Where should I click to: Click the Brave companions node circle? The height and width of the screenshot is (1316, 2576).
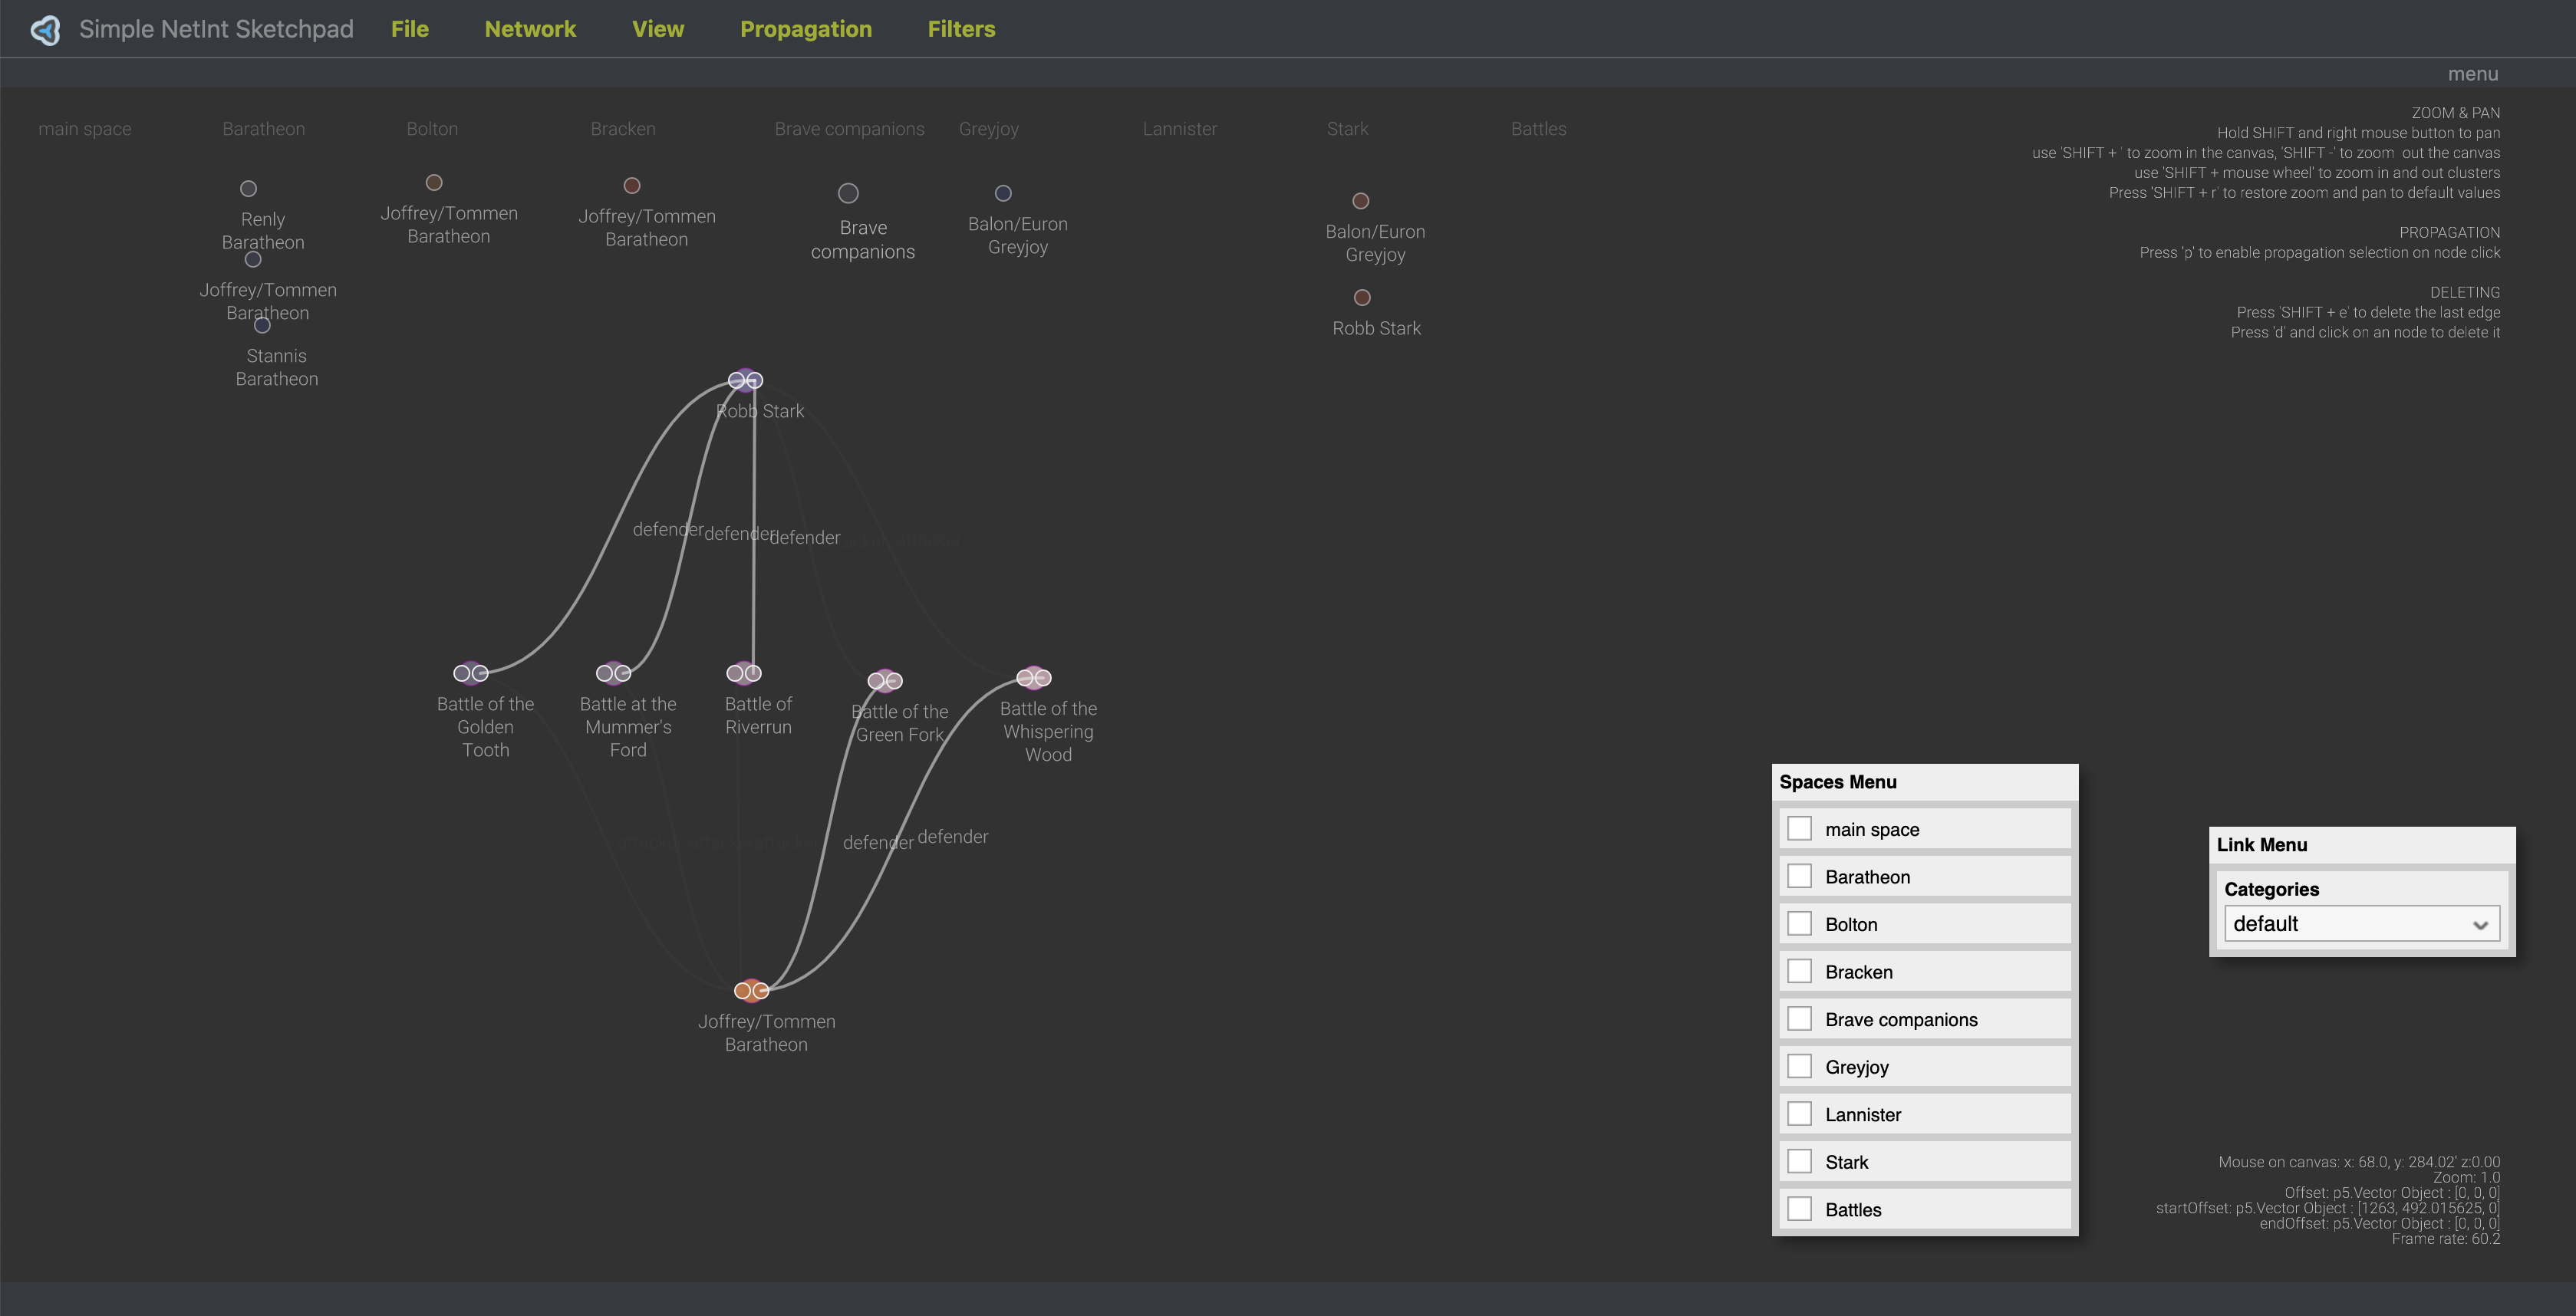pyautogui.click(x=848, y=193)
